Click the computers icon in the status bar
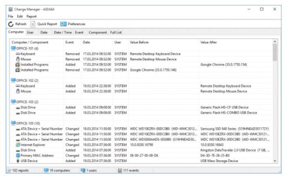Viewport: 284px width, 176px height. 46,170
